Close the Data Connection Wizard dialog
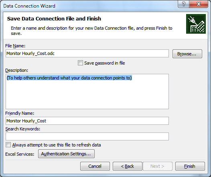211x177 pixels. point(199,4)
